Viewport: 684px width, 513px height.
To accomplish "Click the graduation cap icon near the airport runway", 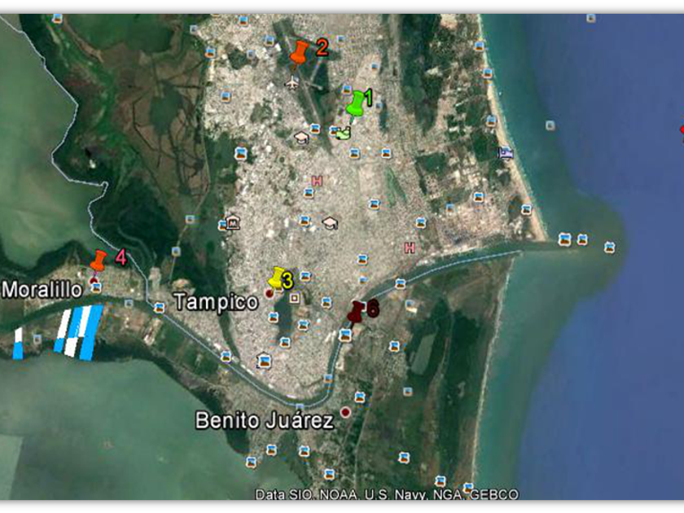I will pos(301,138).
